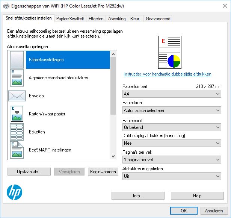
Task: Click the Opslaan als... button
Action: coord(29,171)
